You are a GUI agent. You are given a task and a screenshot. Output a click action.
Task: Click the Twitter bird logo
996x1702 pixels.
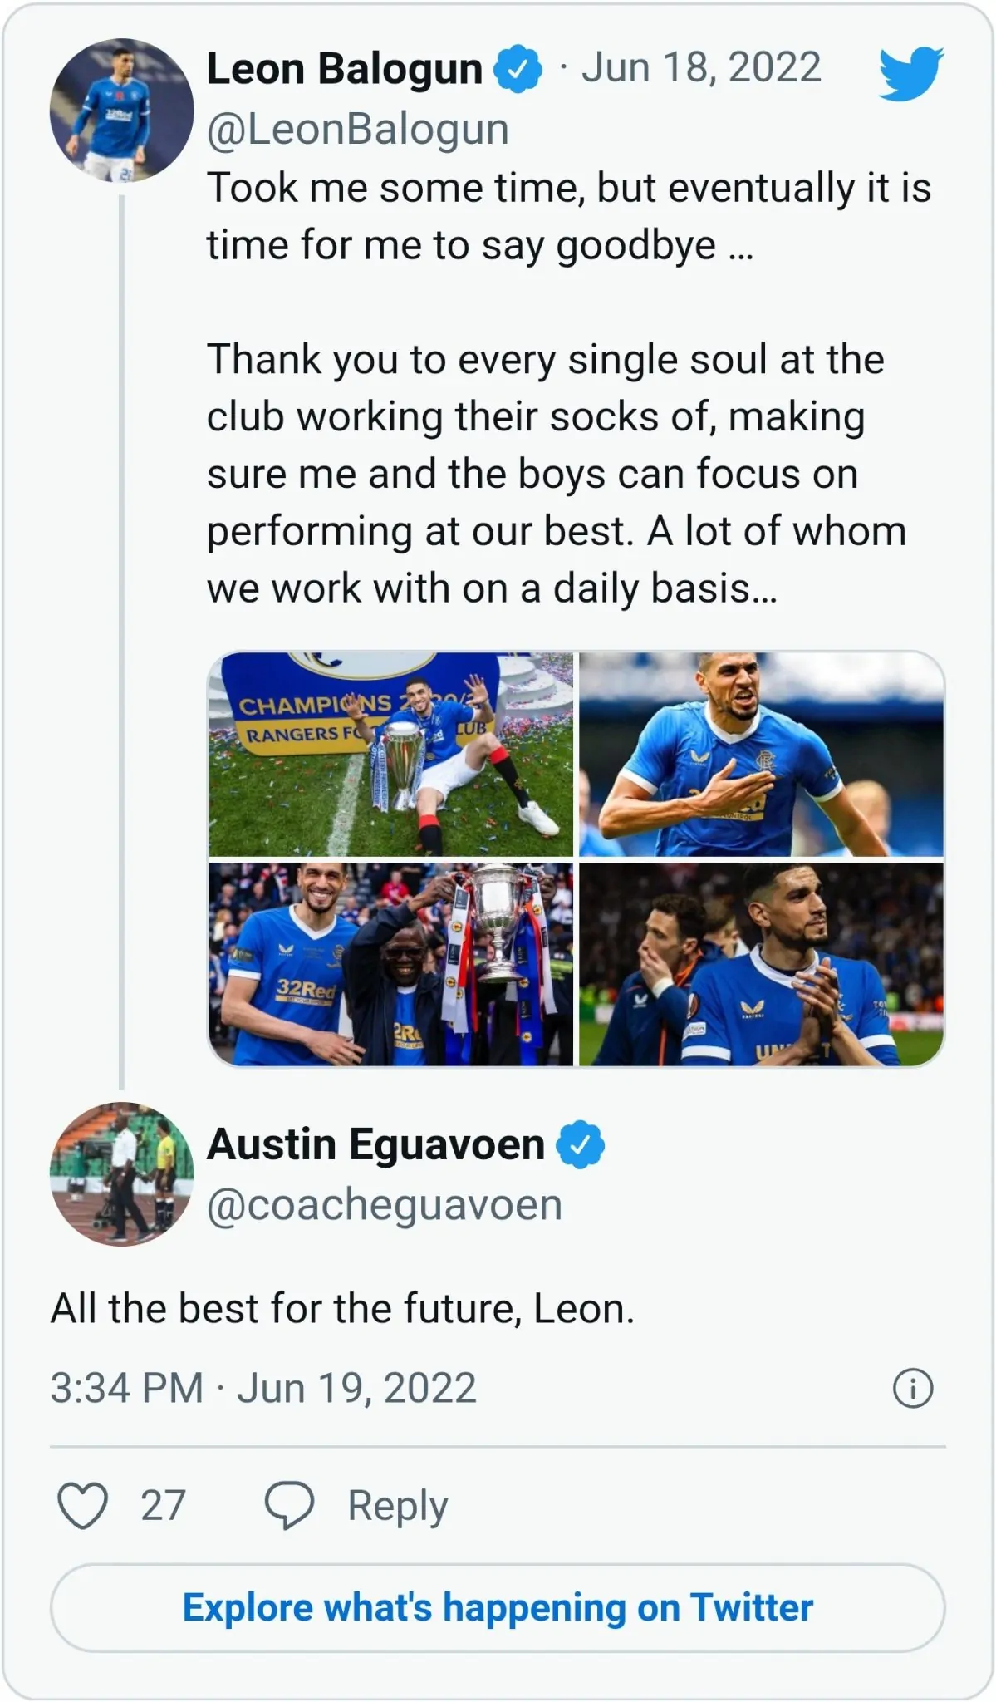[911, 73]
